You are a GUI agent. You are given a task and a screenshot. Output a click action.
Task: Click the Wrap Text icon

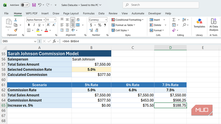pyautogui.click(x=78, y=20)
